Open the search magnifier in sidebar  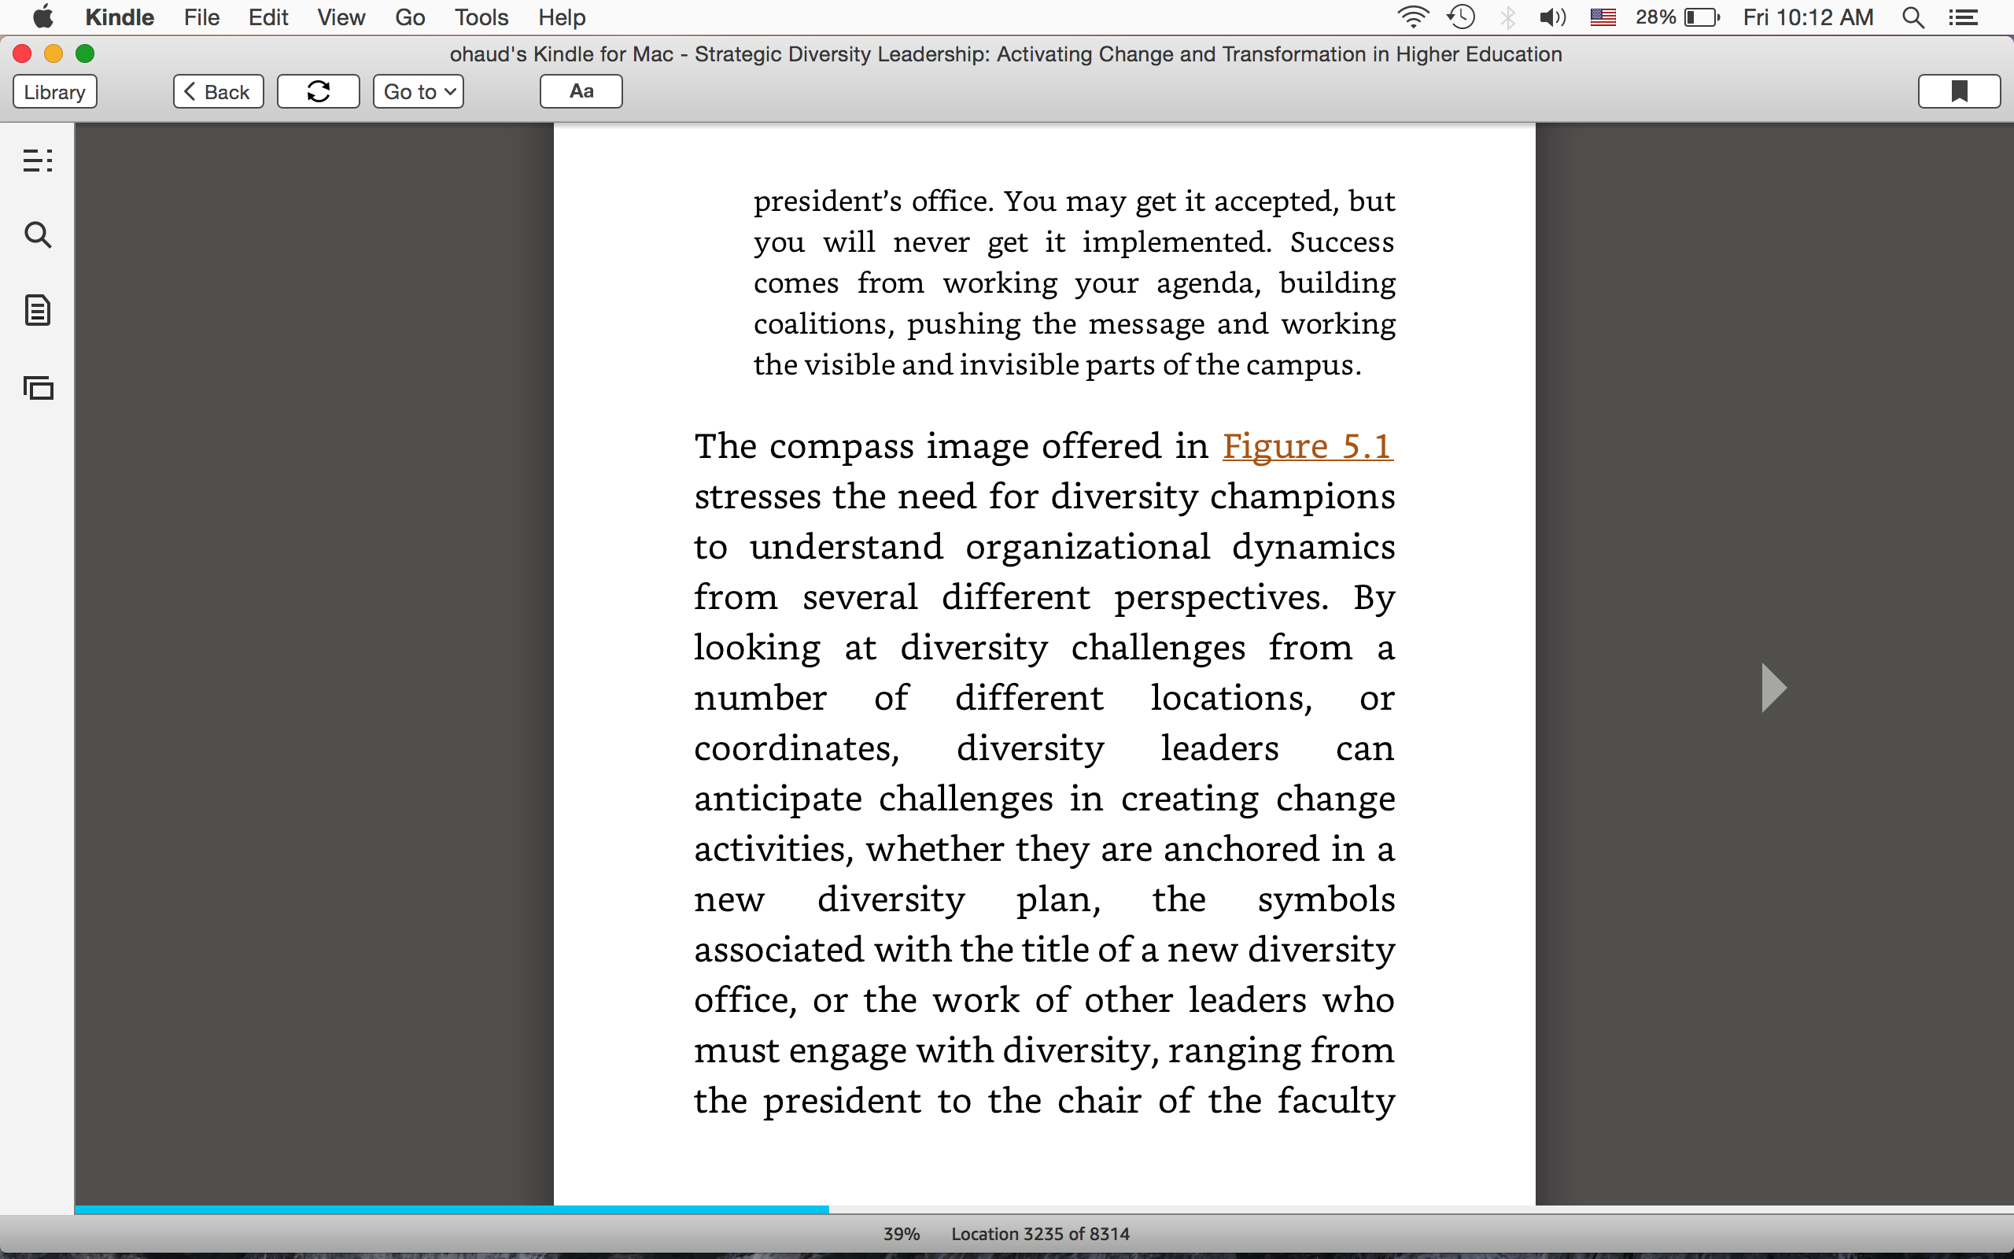(x=38, y=234)
